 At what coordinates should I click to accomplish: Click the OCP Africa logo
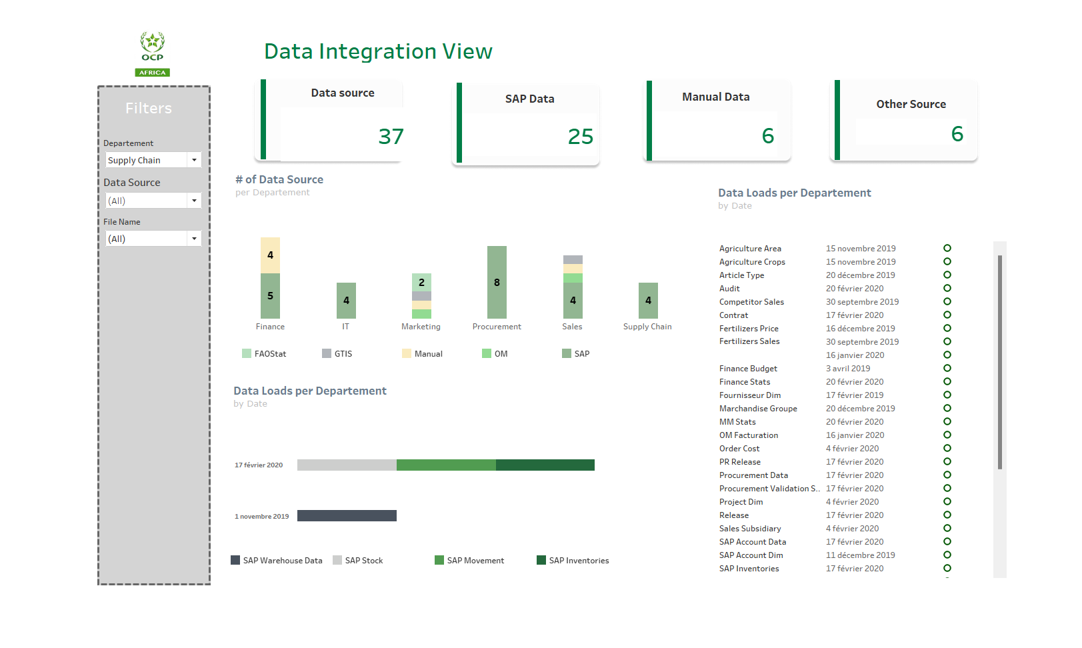coord(153,54)
